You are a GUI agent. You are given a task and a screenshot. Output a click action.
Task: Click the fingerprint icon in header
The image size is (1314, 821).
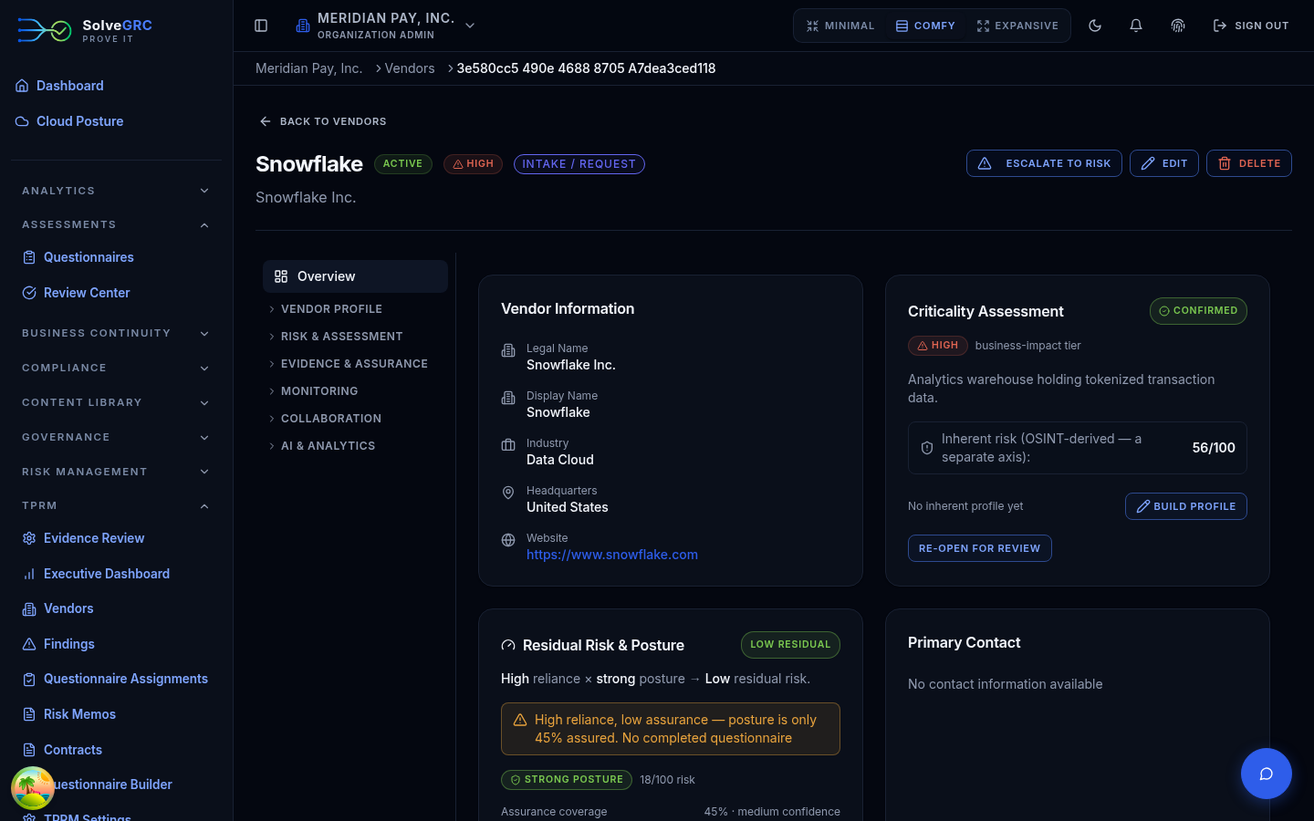pyautogui.click(x=1178, y=26)
